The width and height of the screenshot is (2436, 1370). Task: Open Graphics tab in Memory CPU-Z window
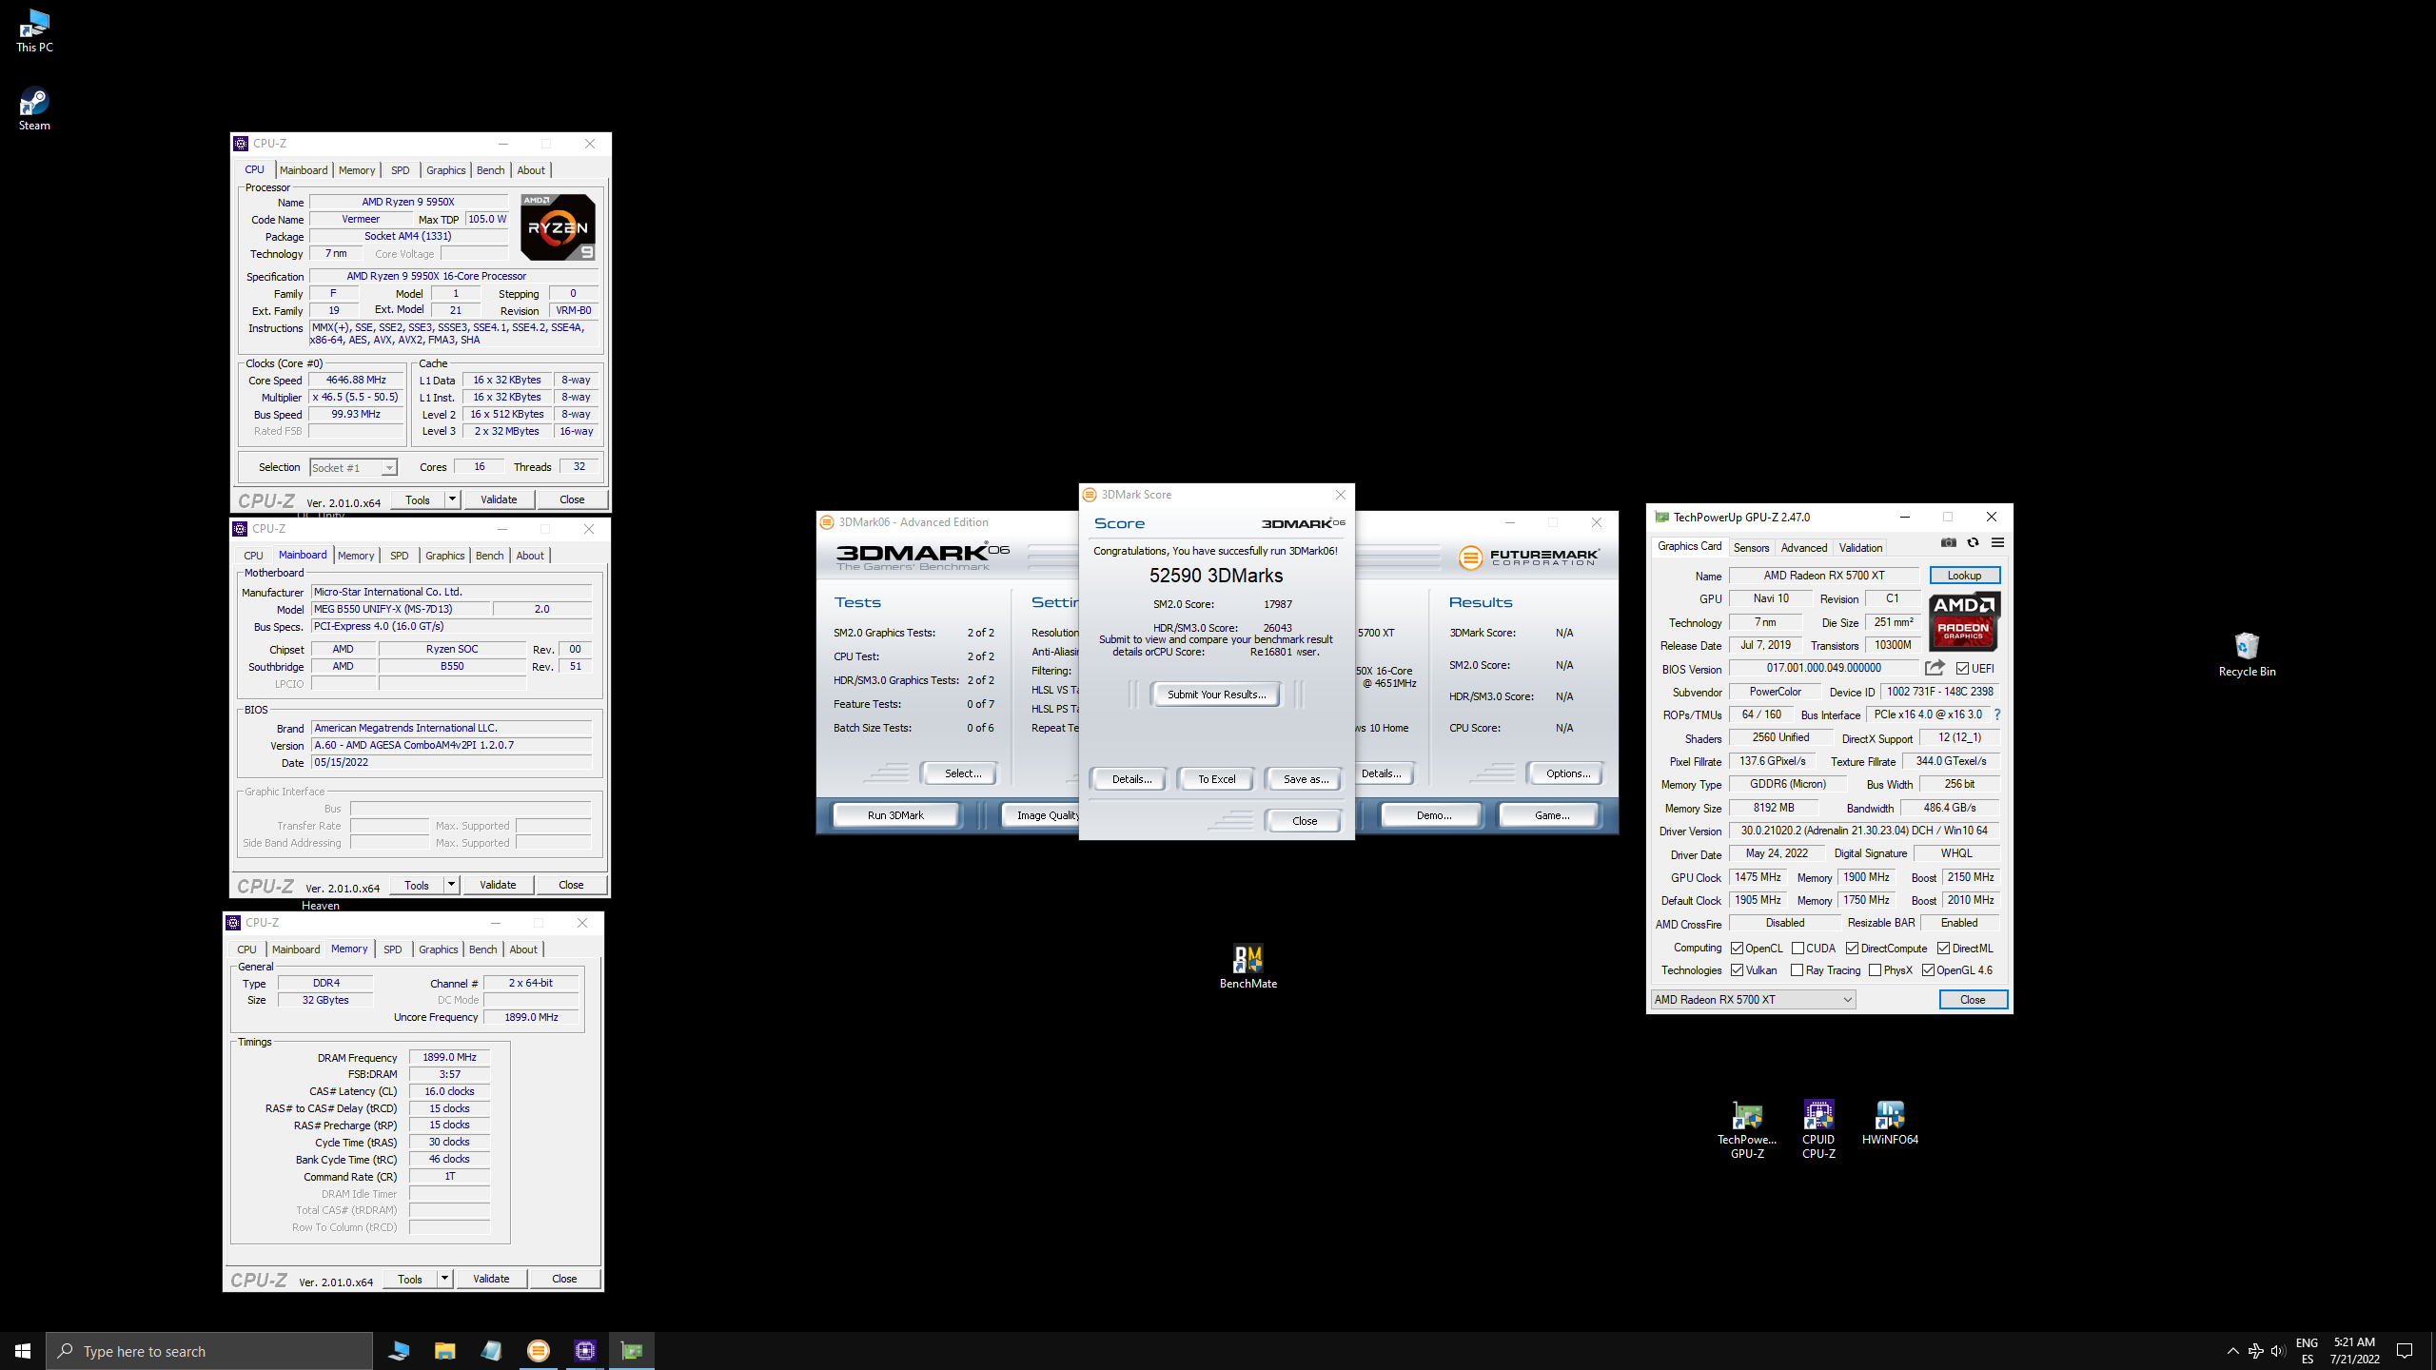438,949
